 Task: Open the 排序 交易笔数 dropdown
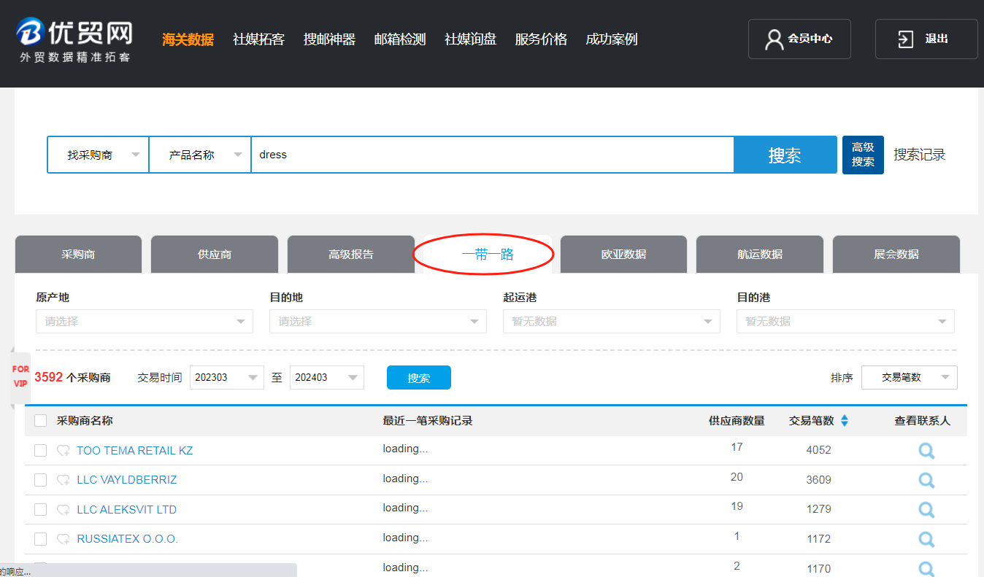click(909, 378)
